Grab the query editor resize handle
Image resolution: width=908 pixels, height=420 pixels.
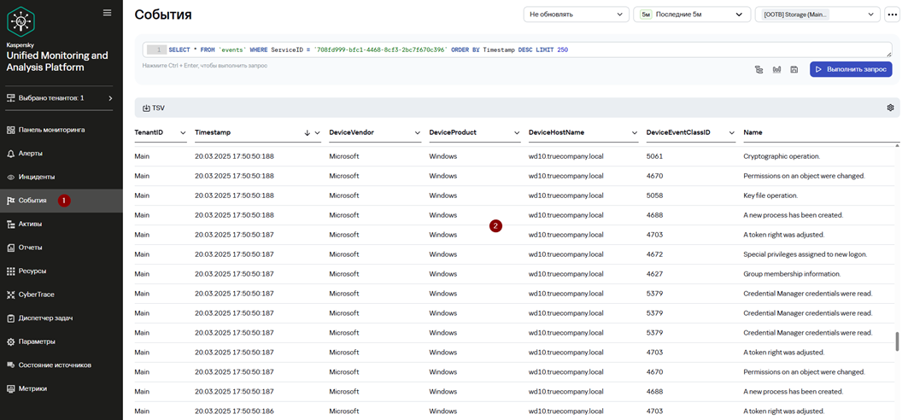[889, 54]
